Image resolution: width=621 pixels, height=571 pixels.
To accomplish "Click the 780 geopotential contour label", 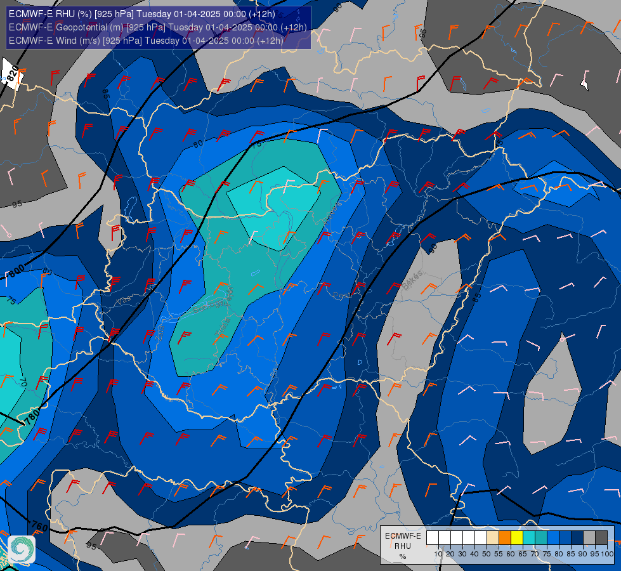I will pyautogui.click(x=31, y=417).
